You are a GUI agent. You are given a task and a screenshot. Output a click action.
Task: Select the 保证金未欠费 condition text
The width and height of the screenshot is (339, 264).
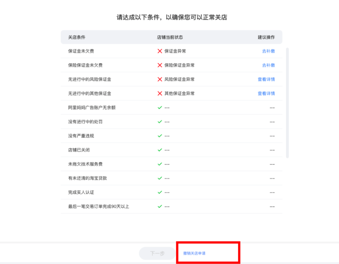tap(81, 51)
